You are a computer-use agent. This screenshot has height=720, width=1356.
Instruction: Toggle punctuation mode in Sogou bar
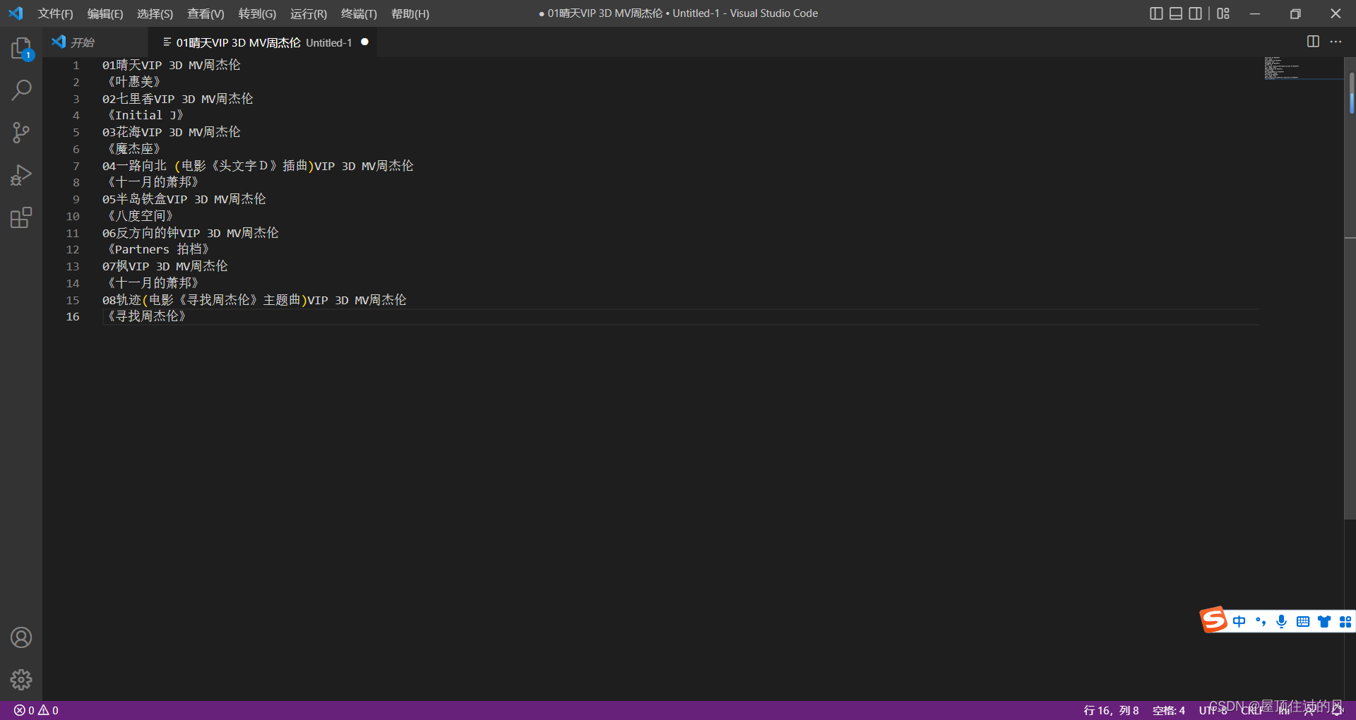click(1260, 621)
